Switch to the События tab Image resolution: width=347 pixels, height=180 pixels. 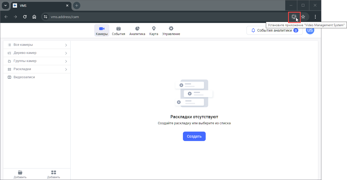118,31
